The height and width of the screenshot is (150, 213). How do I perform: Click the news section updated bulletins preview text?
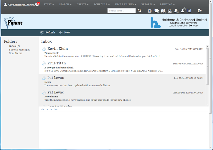(x=77, y=85)
